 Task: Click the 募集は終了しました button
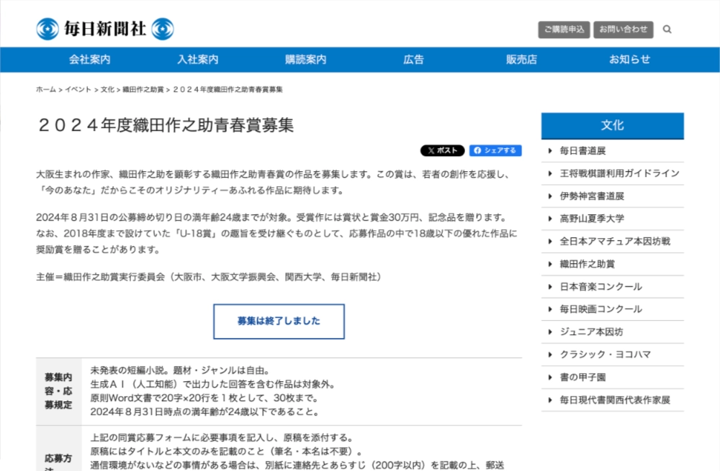279,321
